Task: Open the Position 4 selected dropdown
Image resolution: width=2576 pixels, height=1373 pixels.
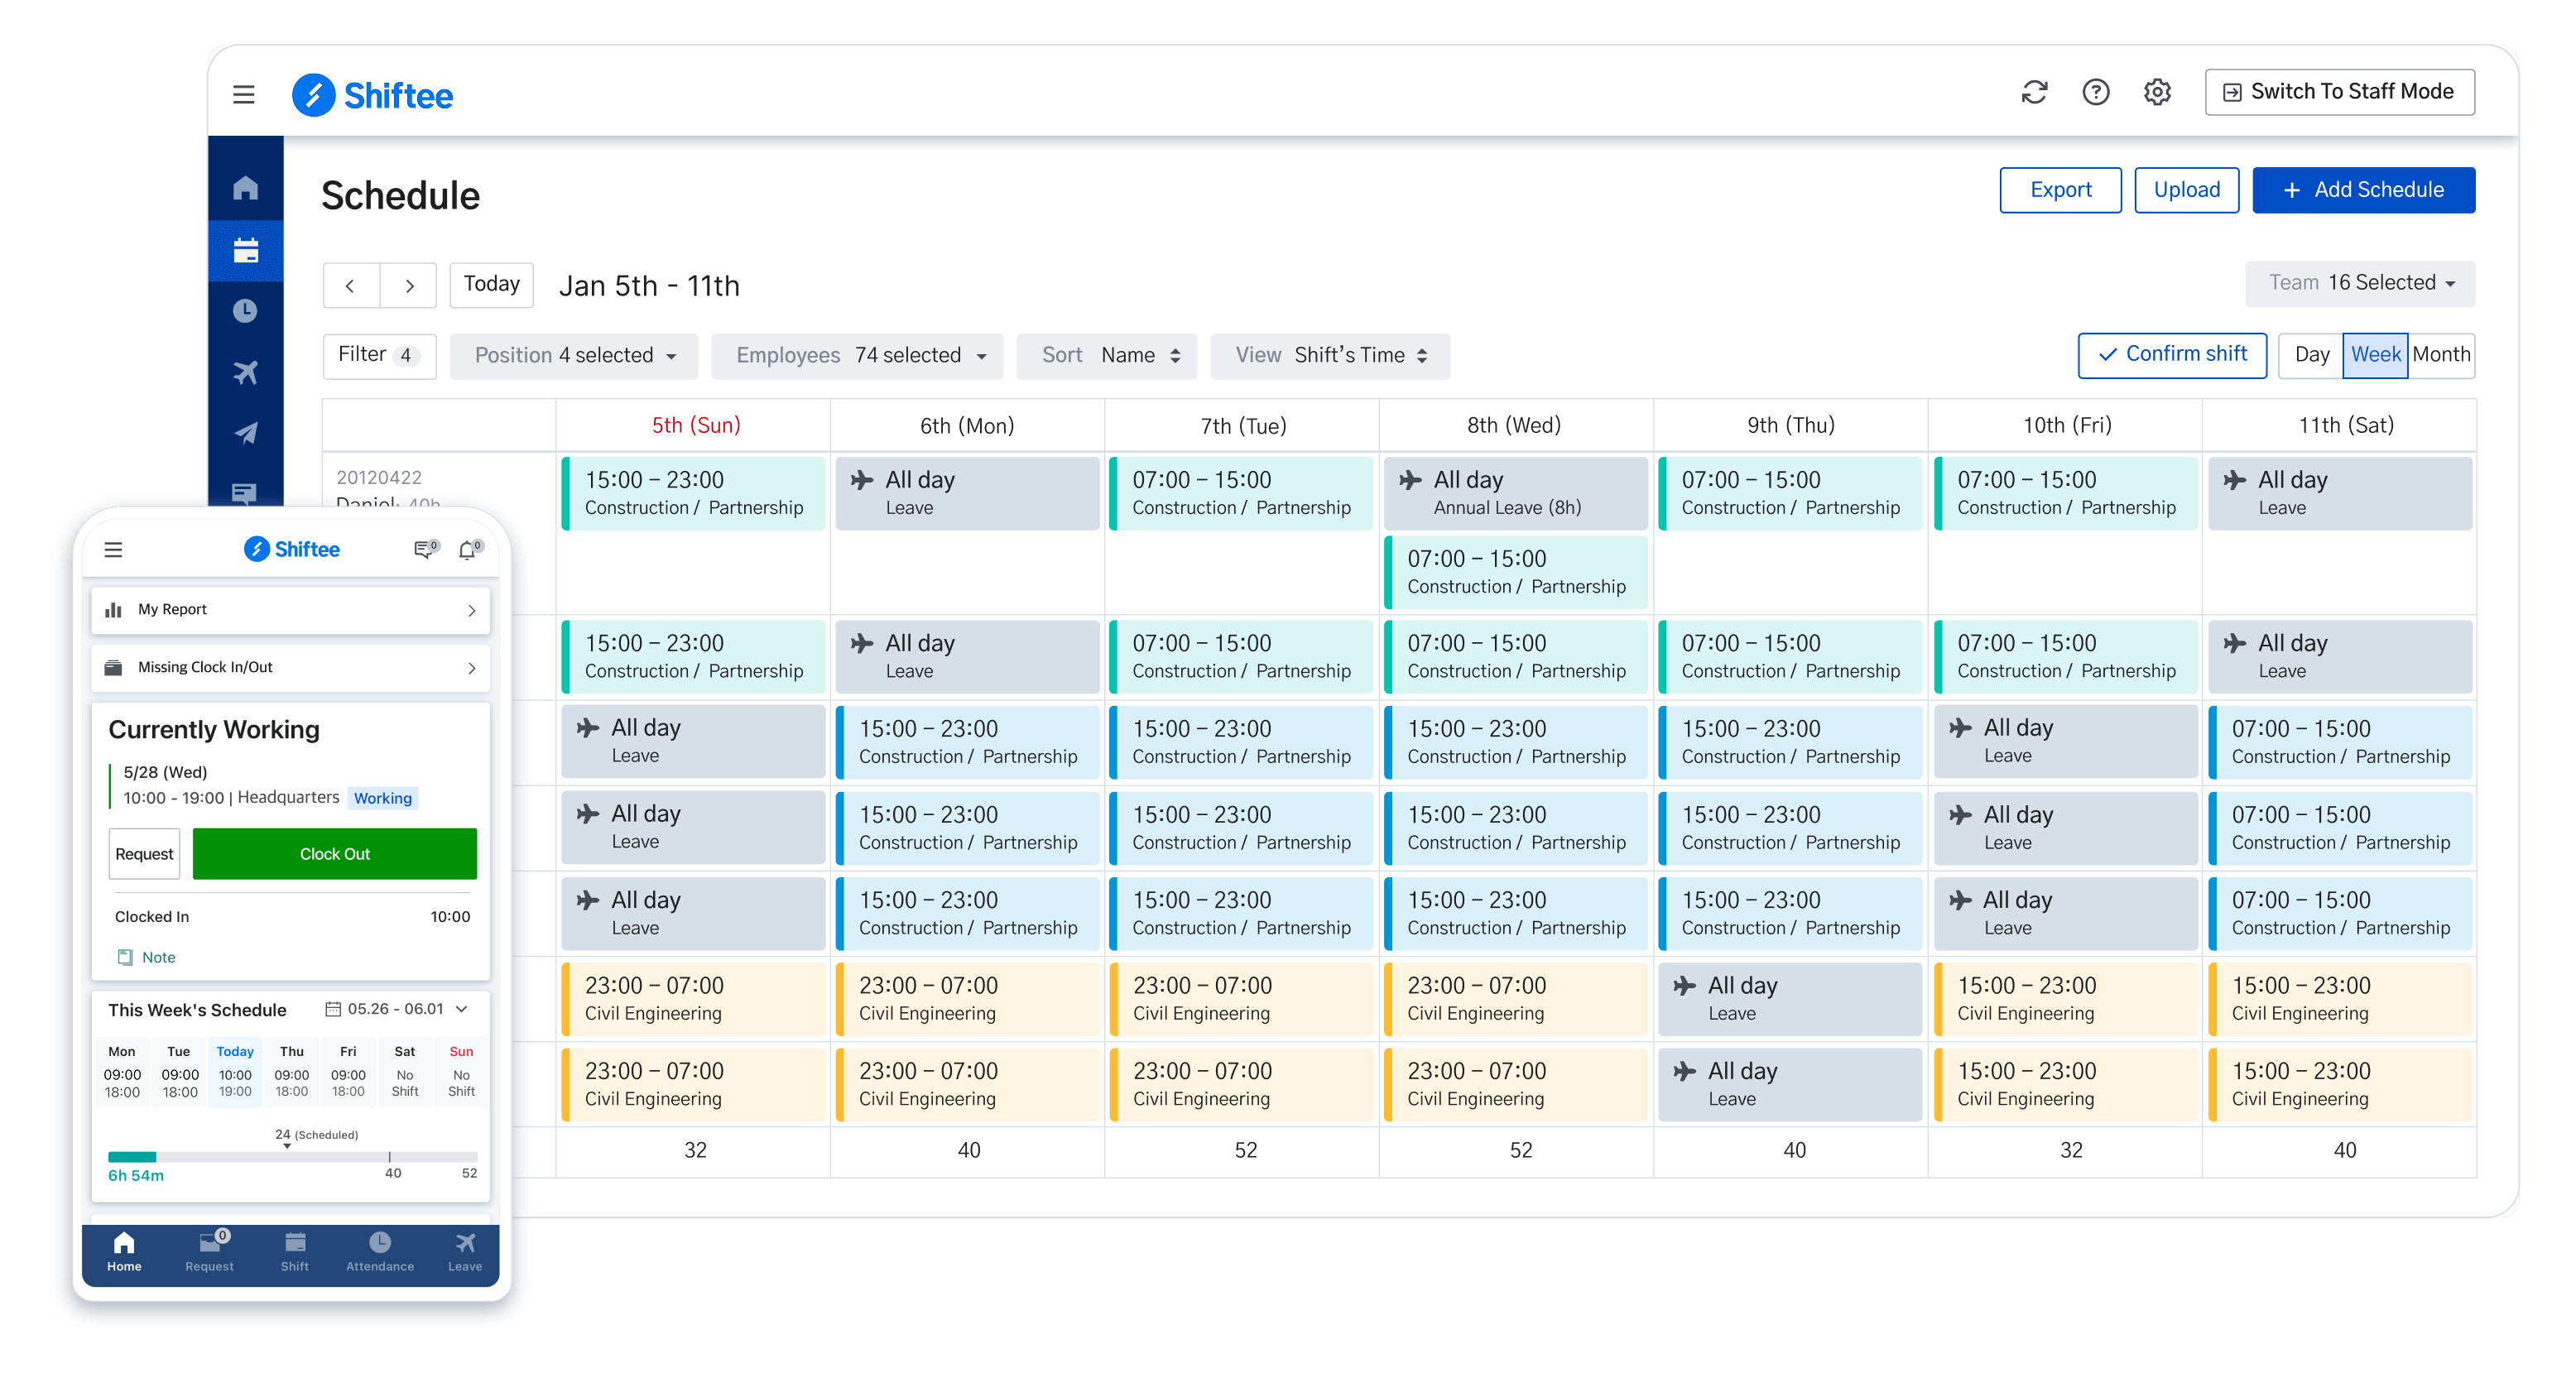Action: click(574, 356)
